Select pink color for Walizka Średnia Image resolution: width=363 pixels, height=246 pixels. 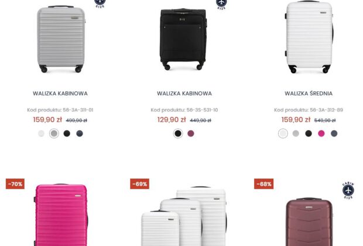(x=321, y=134)
